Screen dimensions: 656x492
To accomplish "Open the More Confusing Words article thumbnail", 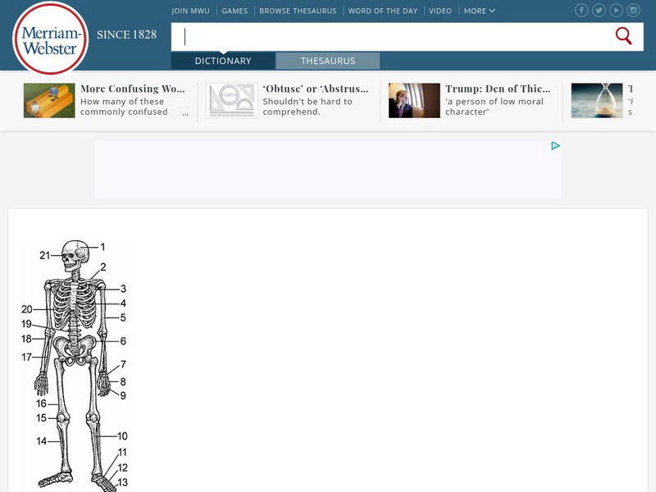I will [49, 100].
